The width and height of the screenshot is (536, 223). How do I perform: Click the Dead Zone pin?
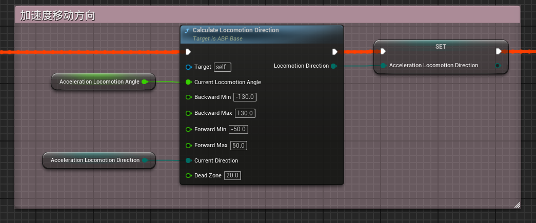coord(188,175)
